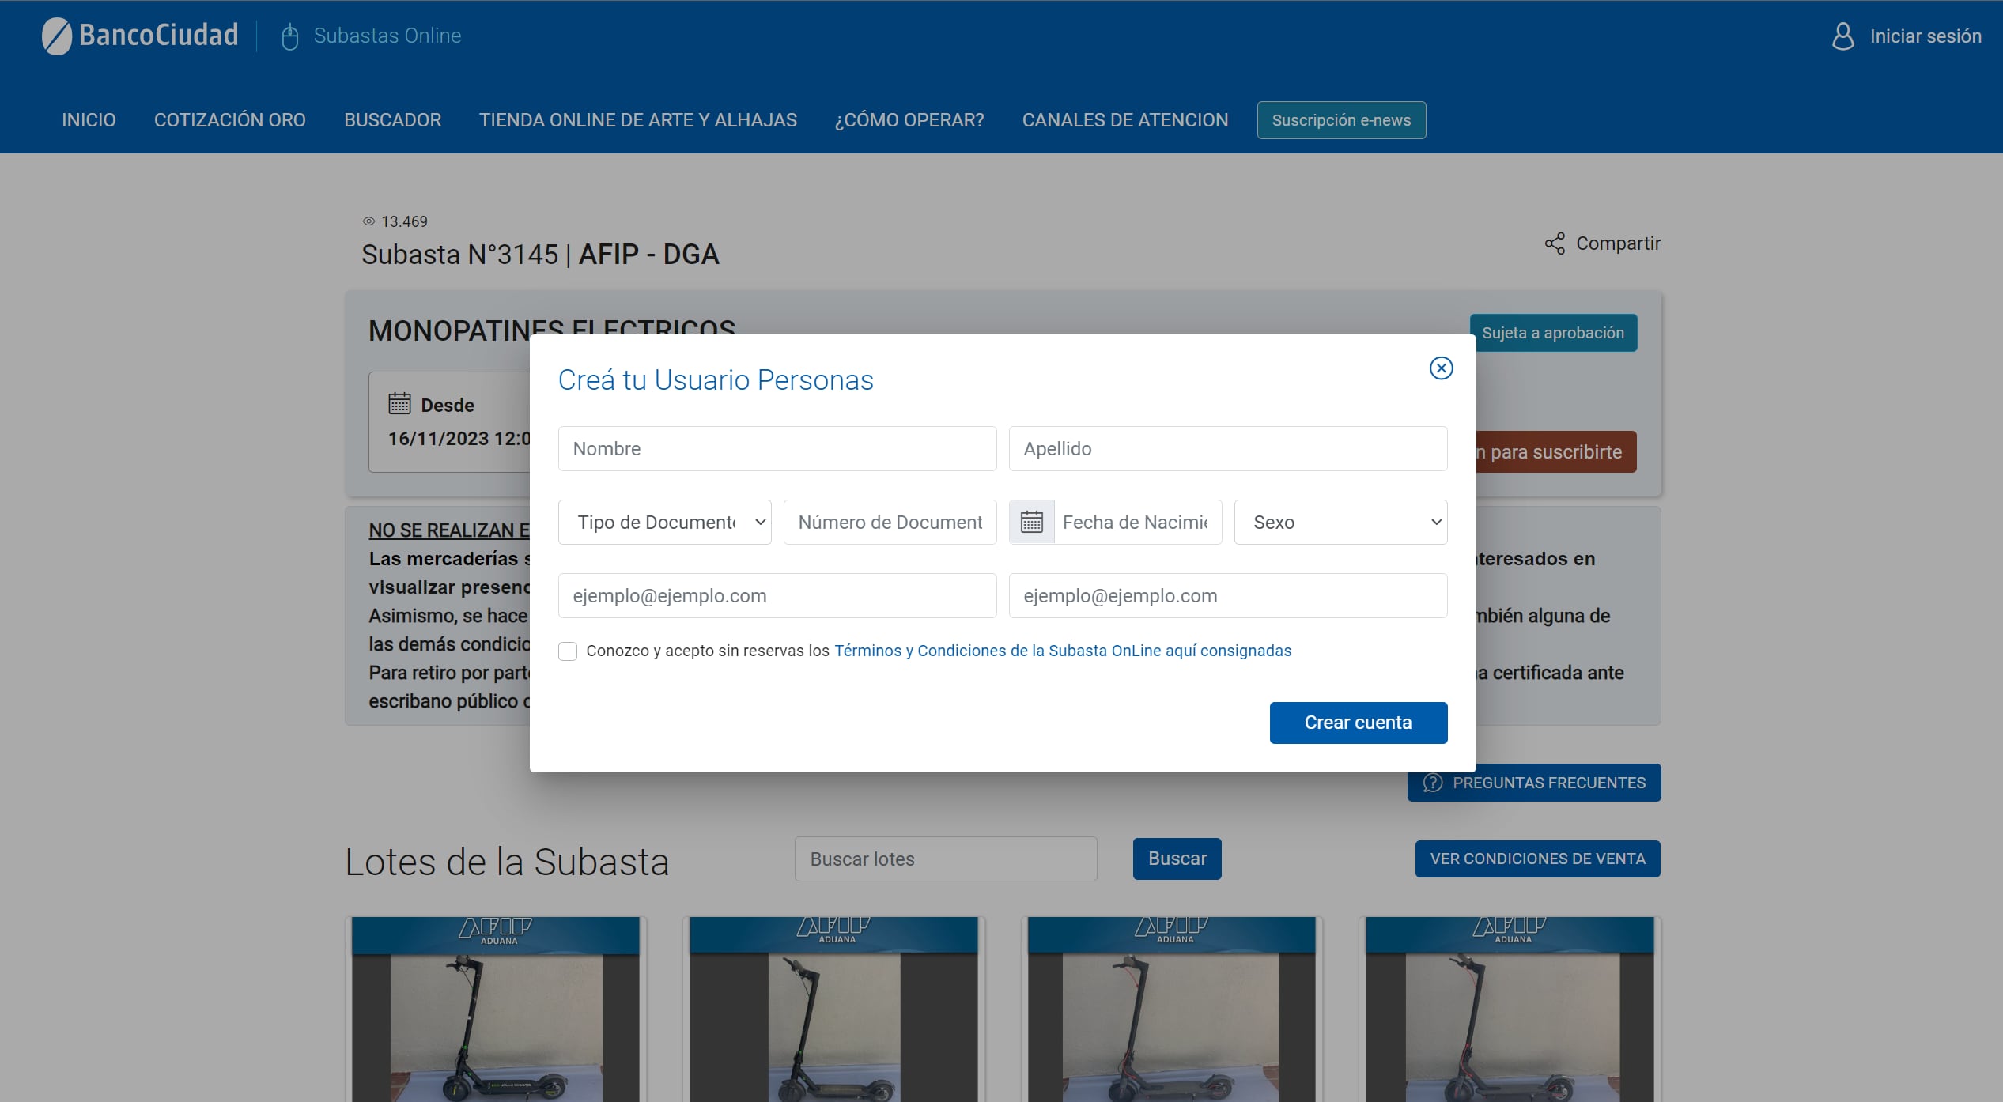Open the Términos y Condiciones link
Viewport: 2003px width, 1102px height.
[1063, 651]
